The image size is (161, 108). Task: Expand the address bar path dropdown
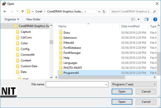(99, 12)
